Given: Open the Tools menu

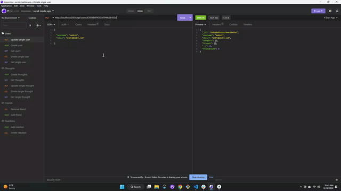Looking at the screenshot, I should click(x=39, y=6).
